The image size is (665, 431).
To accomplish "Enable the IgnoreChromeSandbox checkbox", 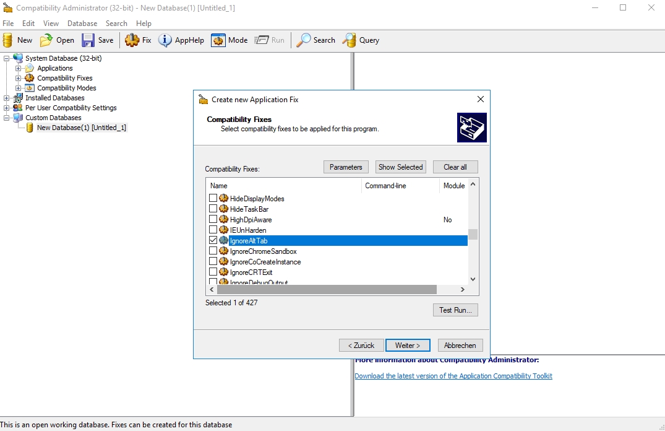I will tap(213, 251).
